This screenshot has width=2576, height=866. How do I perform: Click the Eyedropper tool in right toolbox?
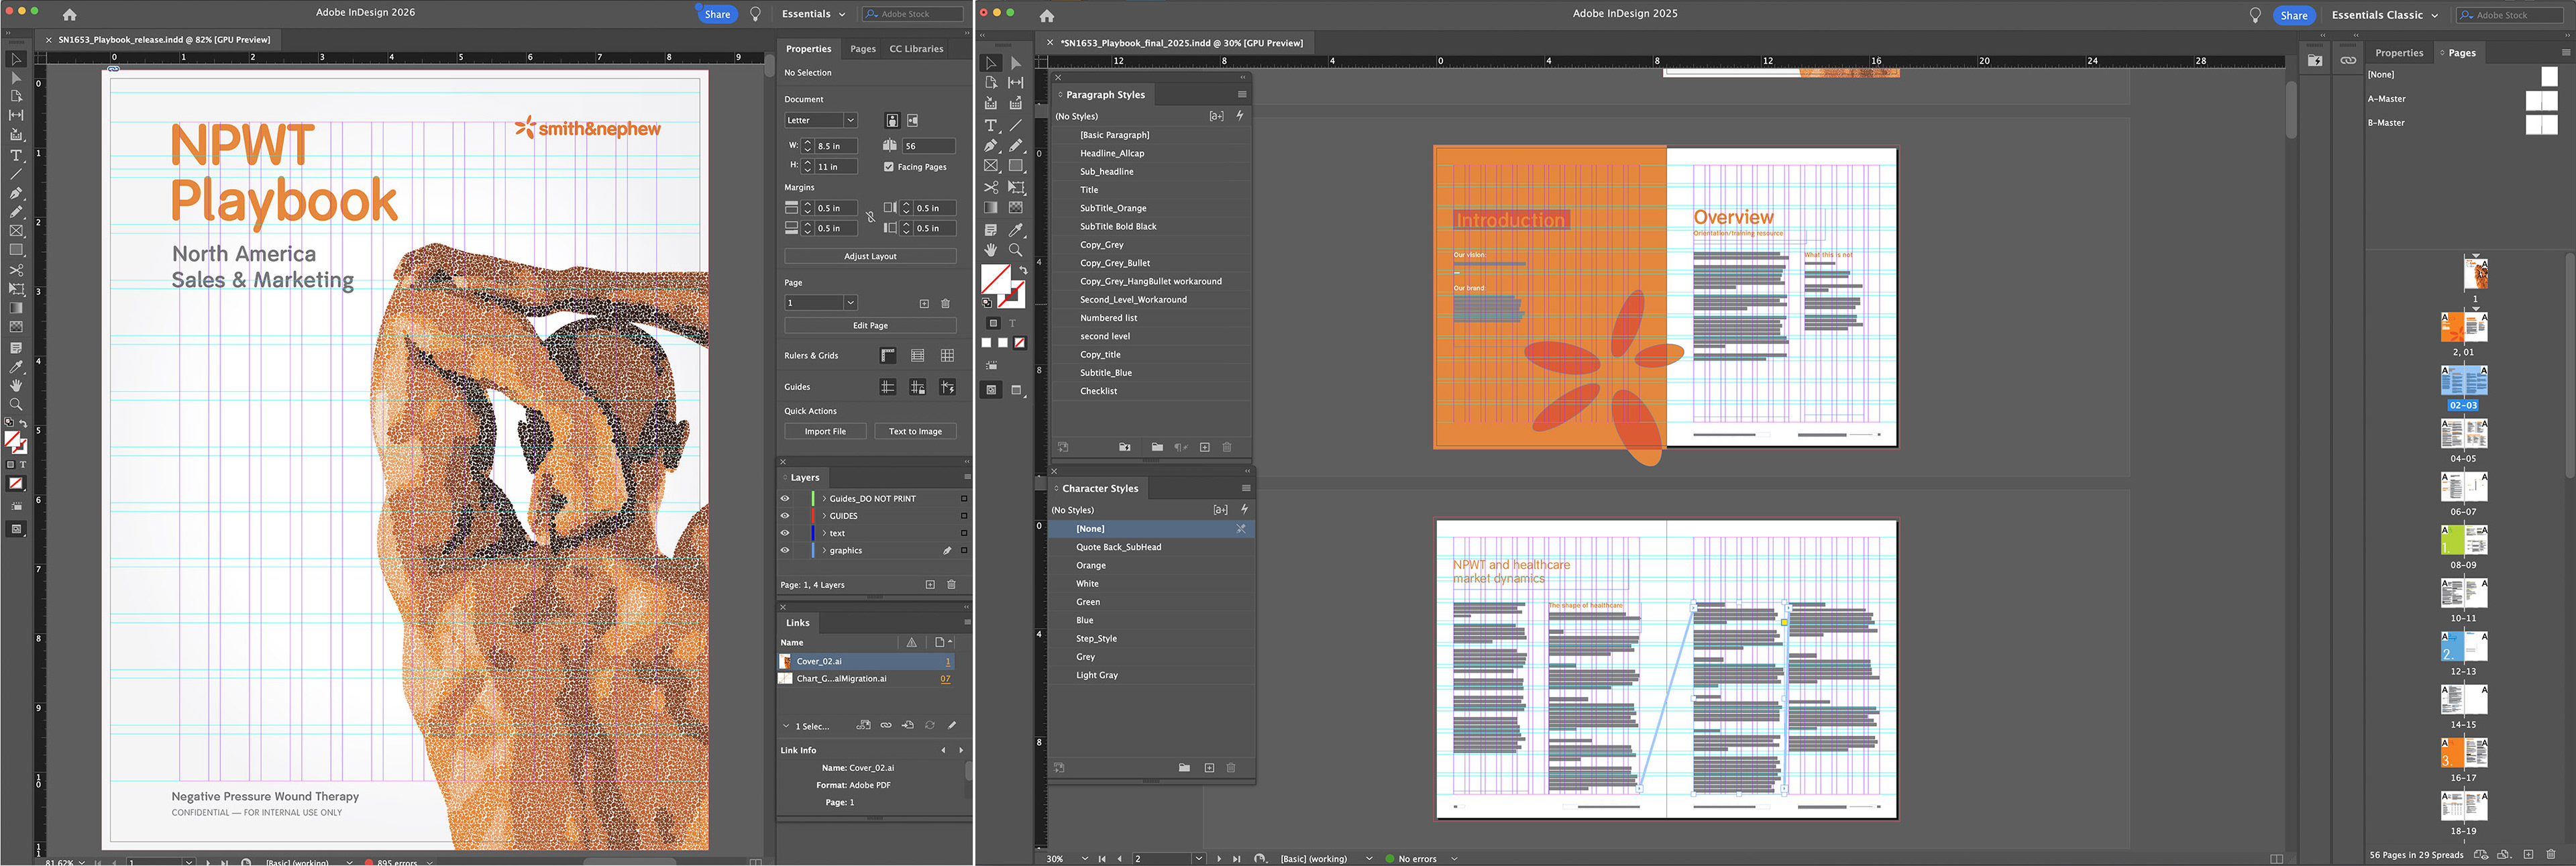[x=1016, y=229]
